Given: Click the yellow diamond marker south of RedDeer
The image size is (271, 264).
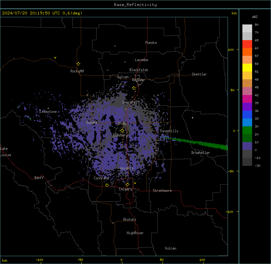Looking at the screenshot, I should pos(134,88).
